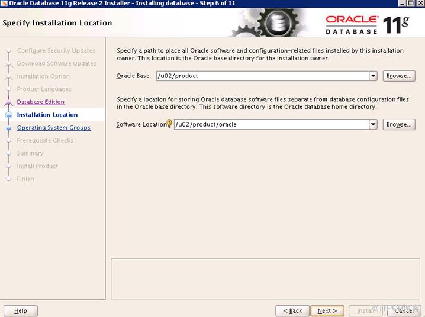Click the disabled Install button

[365, 310]
